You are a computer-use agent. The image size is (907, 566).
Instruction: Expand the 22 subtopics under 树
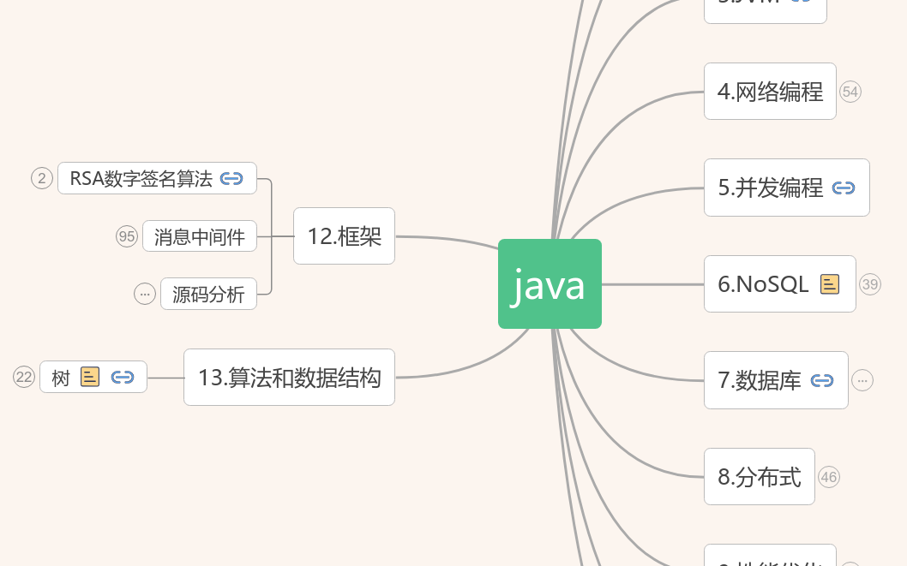pos(23,377)
